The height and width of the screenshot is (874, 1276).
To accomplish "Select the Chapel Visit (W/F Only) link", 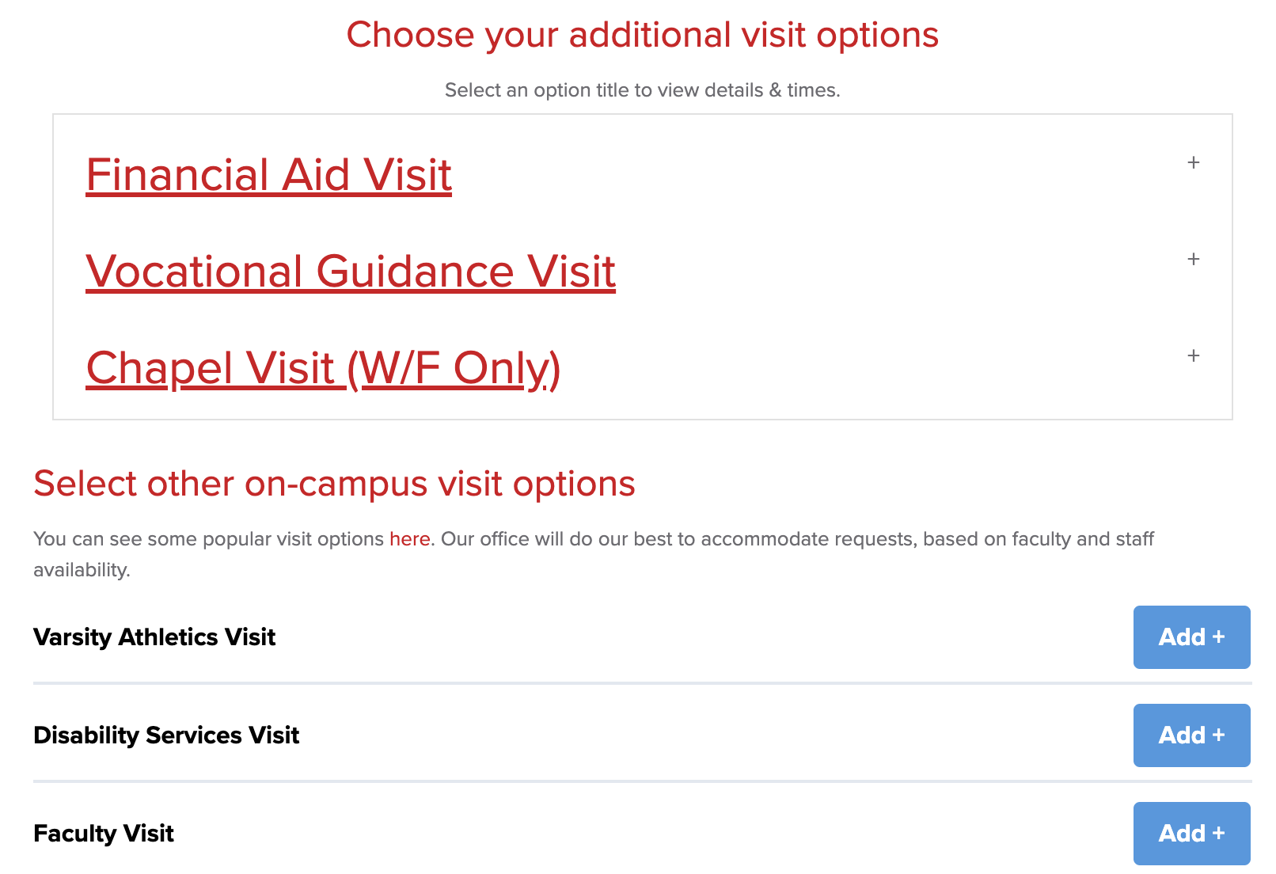I will click(323, 368).
